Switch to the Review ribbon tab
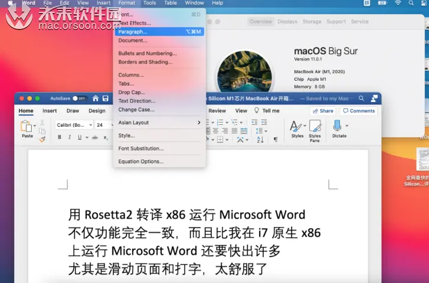The image size is (429, 283). tap(217, 111)
